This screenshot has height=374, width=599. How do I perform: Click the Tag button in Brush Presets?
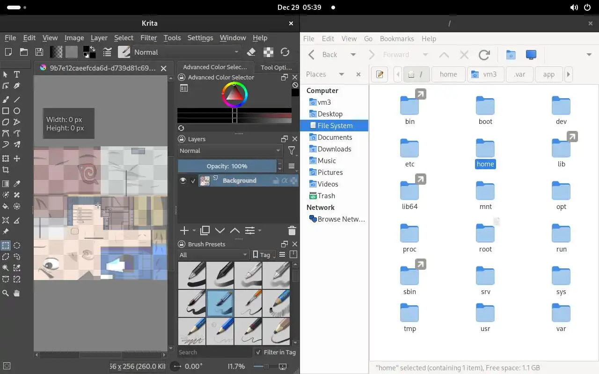tap(263, 254)
